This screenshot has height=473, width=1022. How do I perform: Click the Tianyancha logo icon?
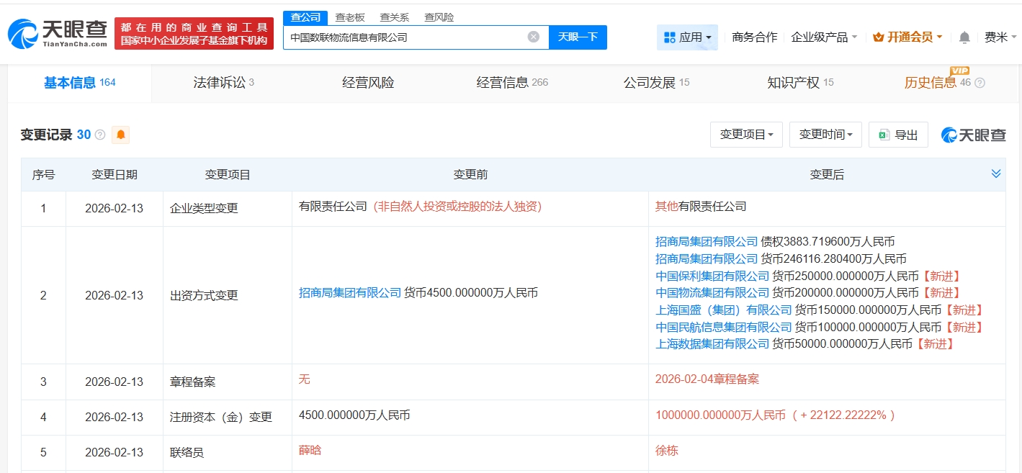point(23,35)
